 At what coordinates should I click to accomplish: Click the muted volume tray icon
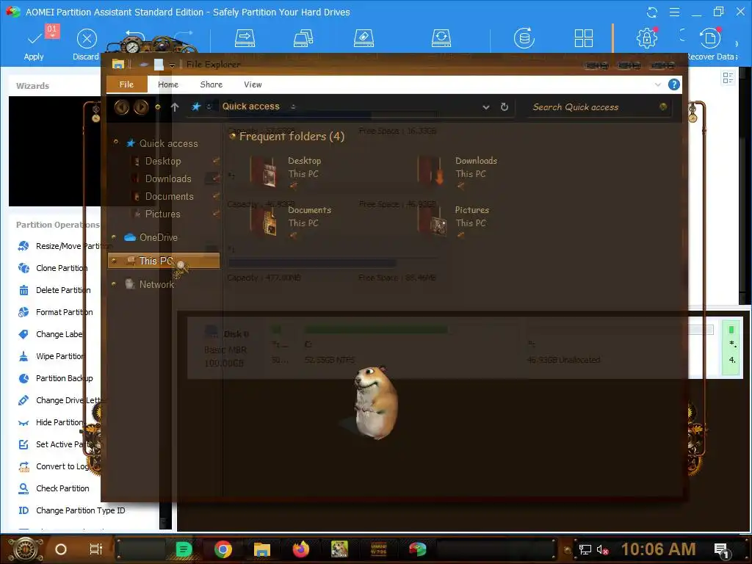click(x=602, y=549)
